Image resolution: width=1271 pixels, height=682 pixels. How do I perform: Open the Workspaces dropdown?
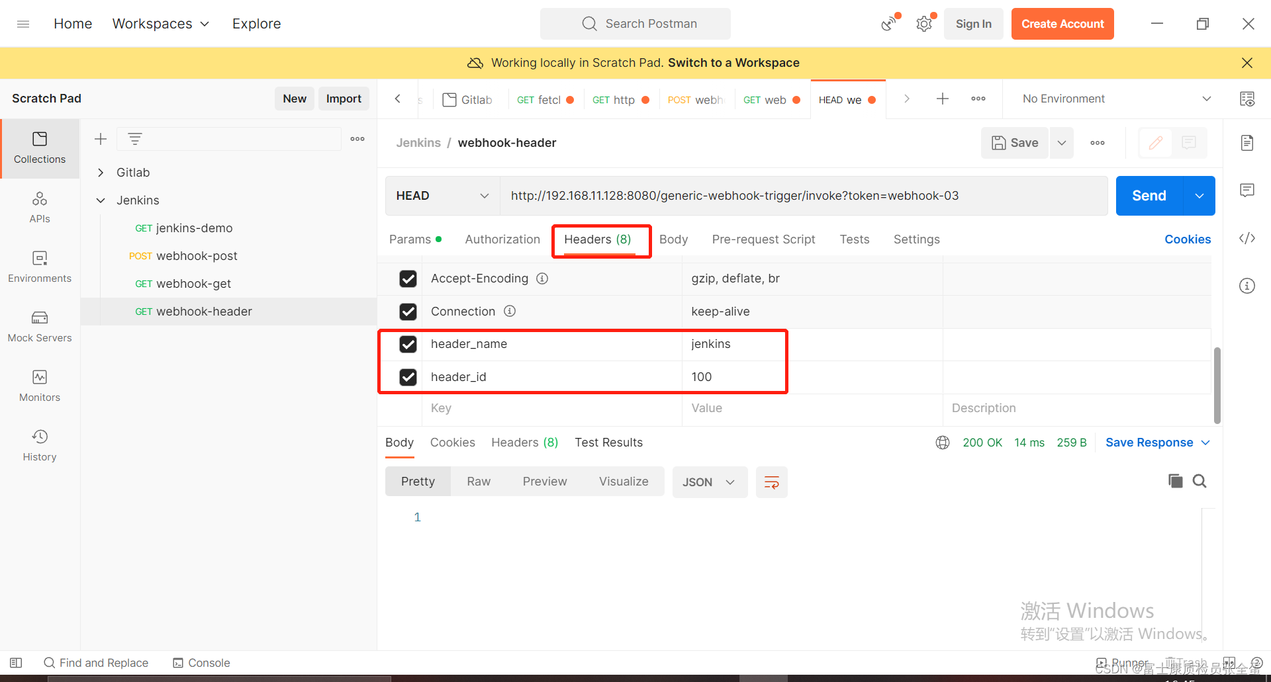coord(161,24)
